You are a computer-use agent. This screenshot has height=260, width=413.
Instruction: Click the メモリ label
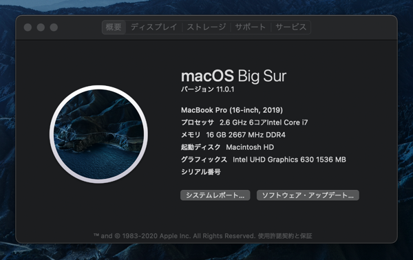(191, 135)
